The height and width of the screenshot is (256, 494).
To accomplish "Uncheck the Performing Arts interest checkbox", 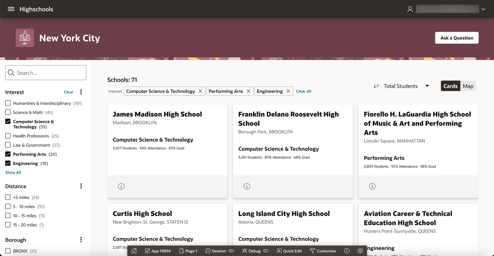I will point(8,154).
